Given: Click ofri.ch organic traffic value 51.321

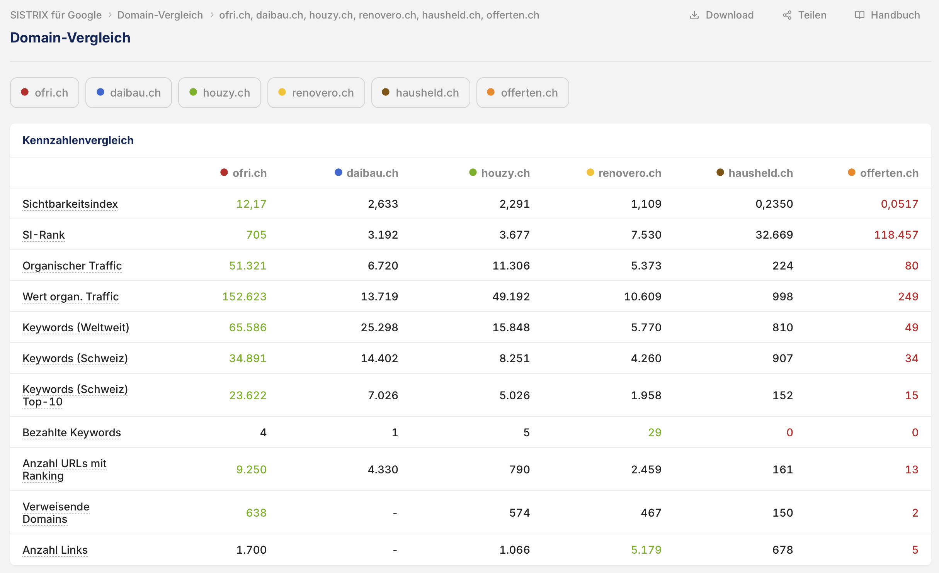Looking at the screenshot, I should pyautogui.click(x=248, y=266).
